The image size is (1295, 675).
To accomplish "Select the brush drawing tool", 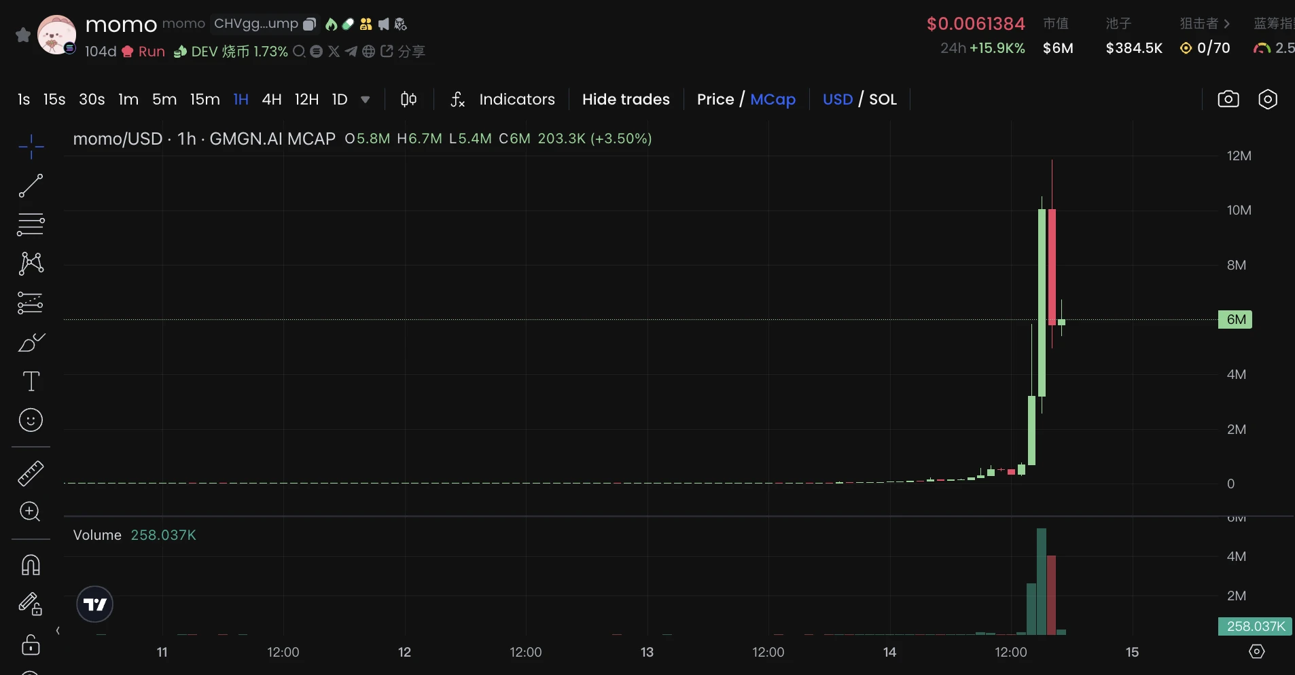I will [31, 342].
